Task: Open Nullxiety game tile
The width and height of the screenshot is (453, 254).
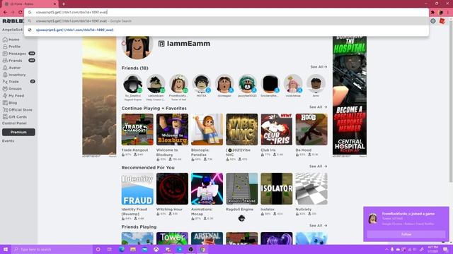Action: pos(311,188)
